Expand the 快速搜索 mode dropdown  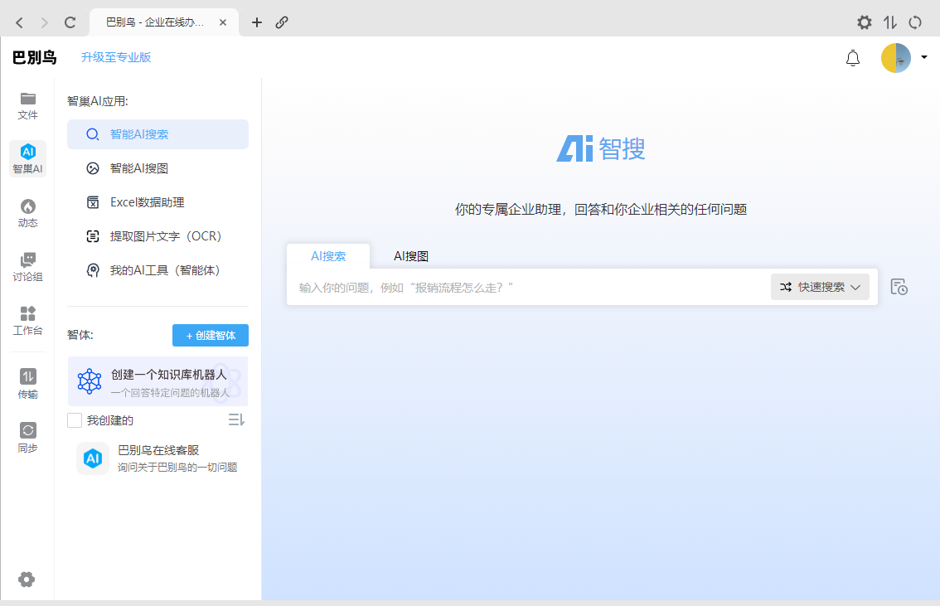tap(820, 287)
